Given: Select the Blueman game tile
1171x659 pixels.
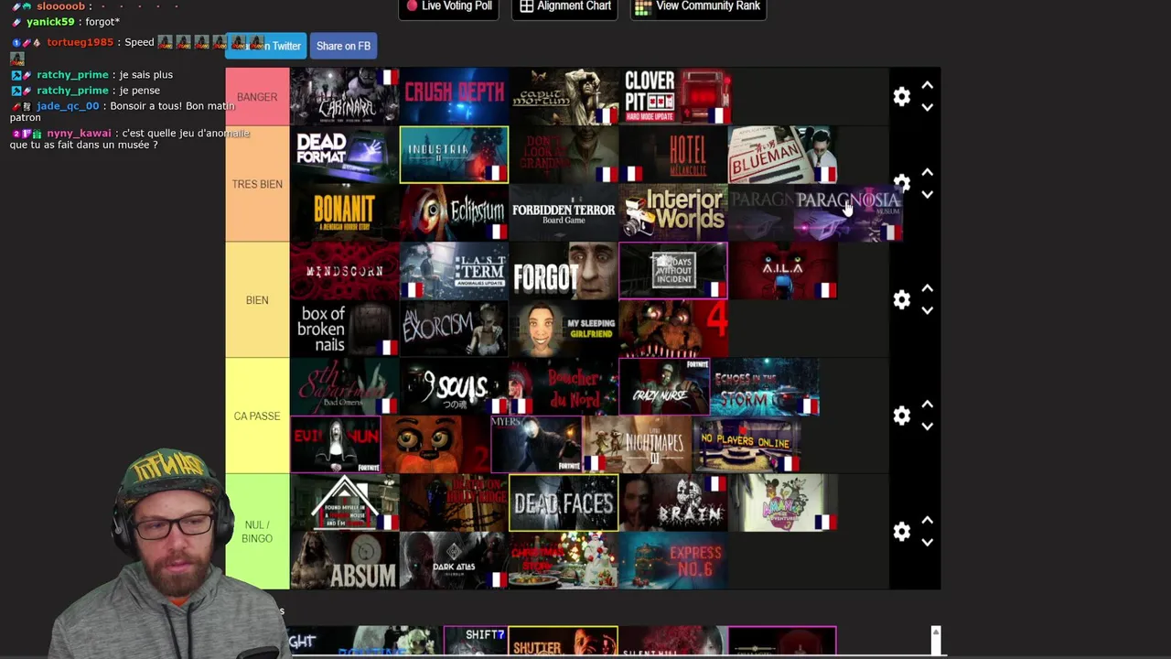Looking at the screenshot, I should pyautogui.click(x=783, y=155).
